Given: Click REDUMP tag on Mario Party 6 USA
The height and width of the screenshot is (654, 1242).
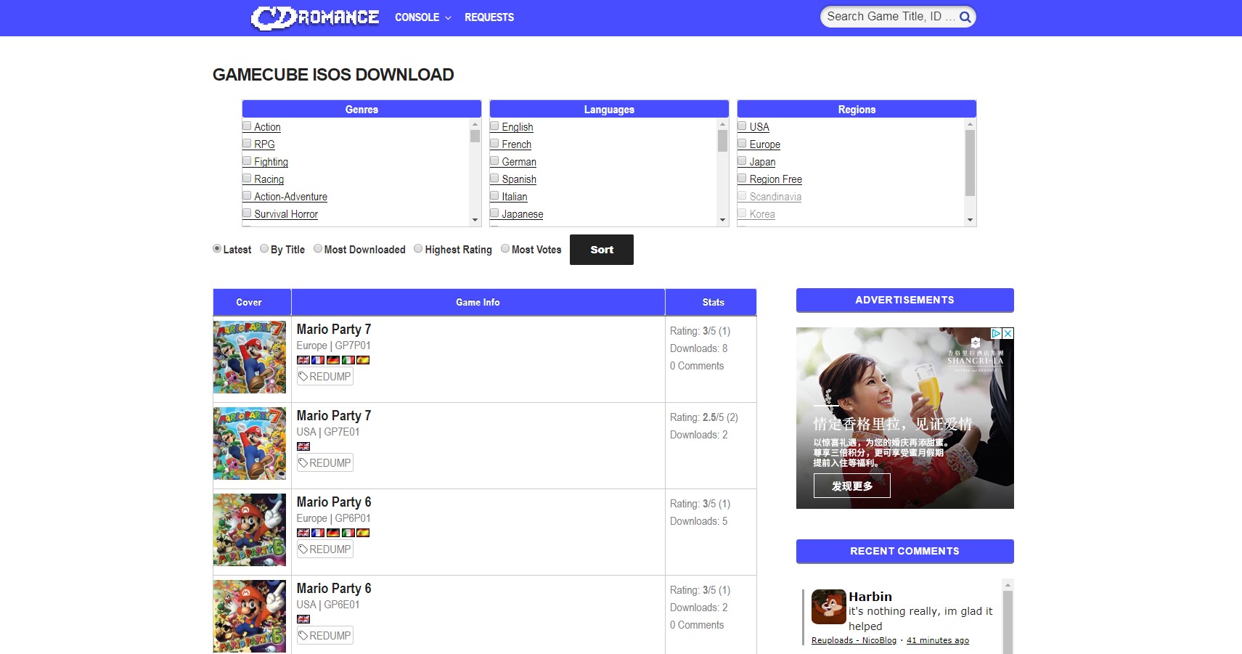Looking at the screenshot, I should tap(324, 636).
